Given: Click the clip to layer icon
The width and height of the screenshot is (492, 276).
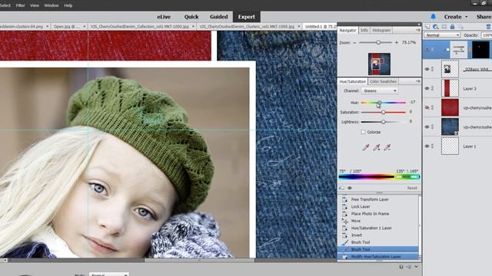Looking at the screenshot, I should [x=342, y=188].
